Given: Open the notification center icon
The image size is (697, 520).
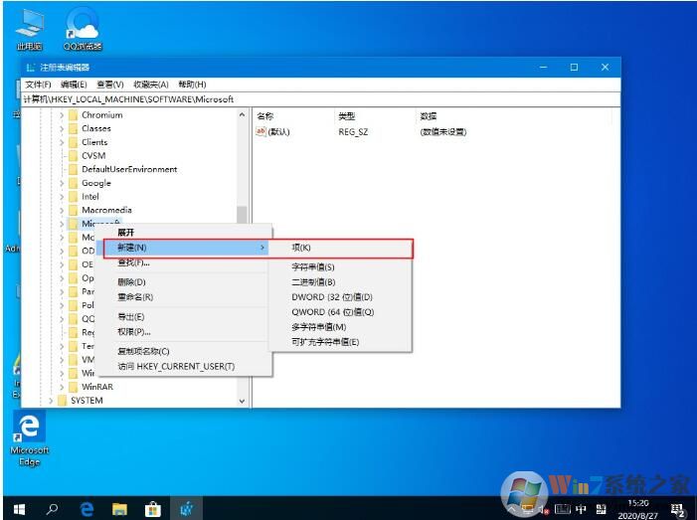Looking at the screenshot, I should (x=677, y=509).
